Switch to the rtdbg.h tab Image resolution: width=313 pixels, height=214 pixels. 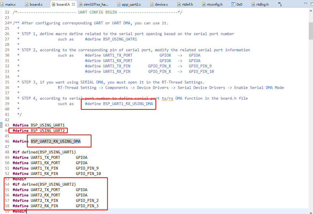click(262, 4)
